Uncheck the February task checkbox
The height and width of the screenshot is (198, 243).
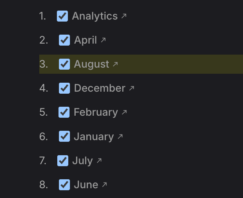coord(64,112)
